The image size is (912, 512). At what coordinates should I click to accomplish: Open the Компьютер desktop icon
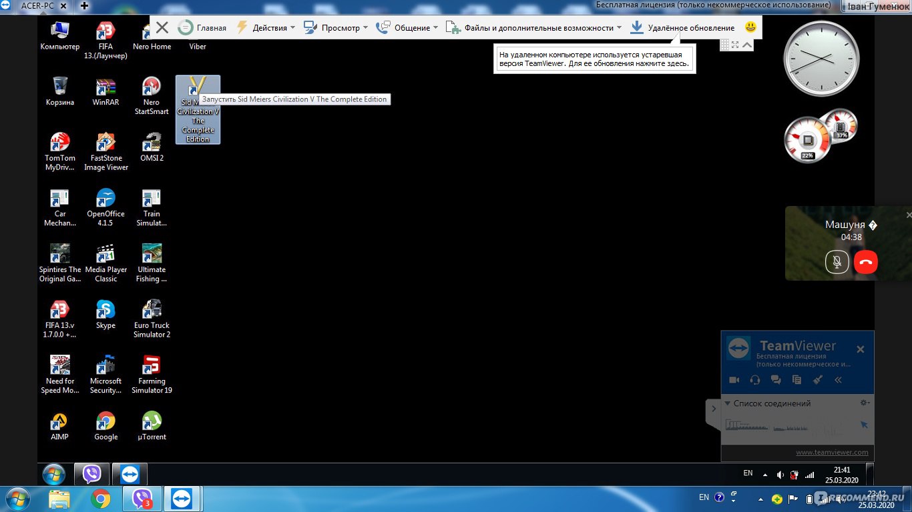(59, 36)
